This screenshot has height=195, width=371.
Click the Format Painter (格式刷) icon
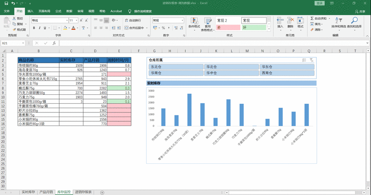tap(14, 30)
